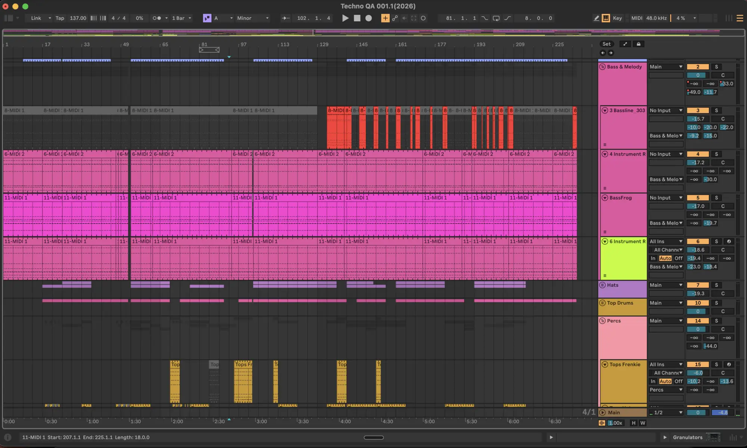Fold the 3 Bassline_303 track
Viewport: 747px width, 448px height.
pos(605,111)
